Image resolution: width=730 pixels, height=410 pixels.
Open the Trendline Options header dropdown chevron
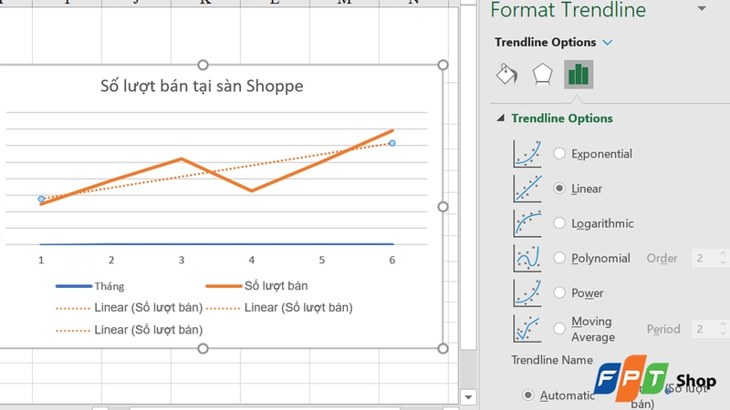[x=608, y=42]
